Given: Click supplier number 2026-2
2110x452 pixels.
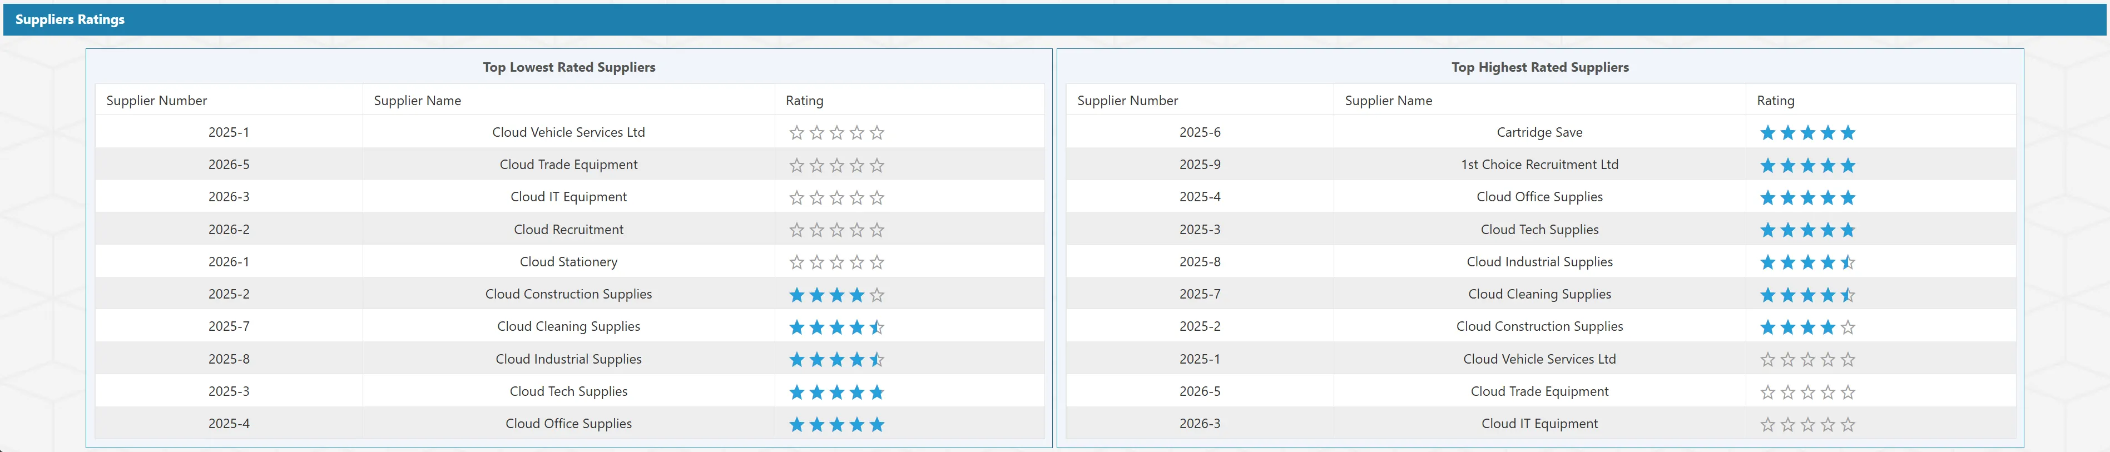Looking at the screenshot, I should click(x=229, y=229).
